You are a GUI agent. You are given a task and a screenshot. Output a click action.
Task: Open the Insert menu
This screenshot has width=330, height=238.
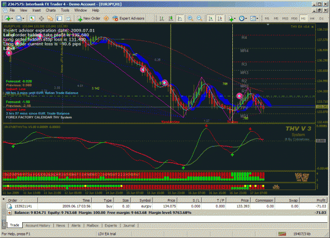(x=36, y=11)
